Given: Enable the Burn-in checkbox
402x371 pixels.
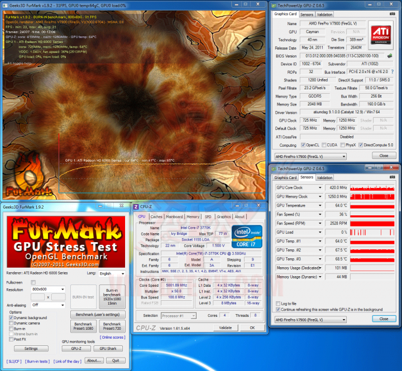Looking at the screenshot, I should (x=11, y=329).
